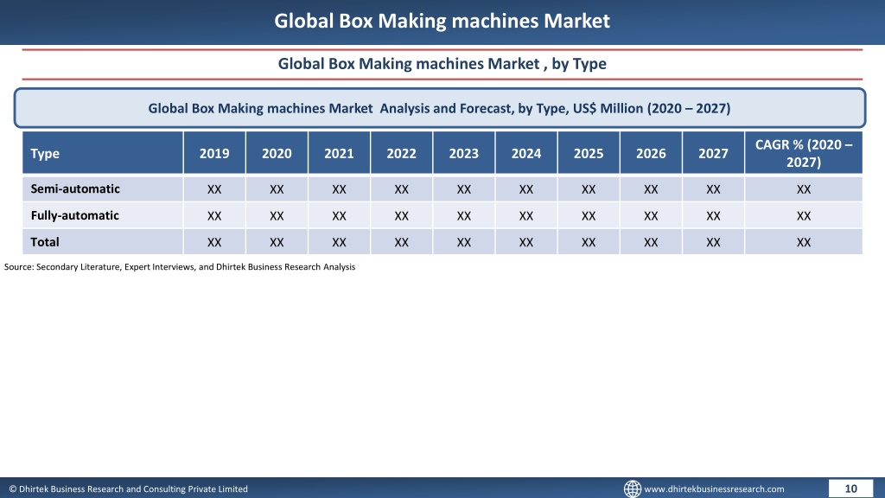Select the Semi-automatic 2023 XX cell

click(464, 189)
